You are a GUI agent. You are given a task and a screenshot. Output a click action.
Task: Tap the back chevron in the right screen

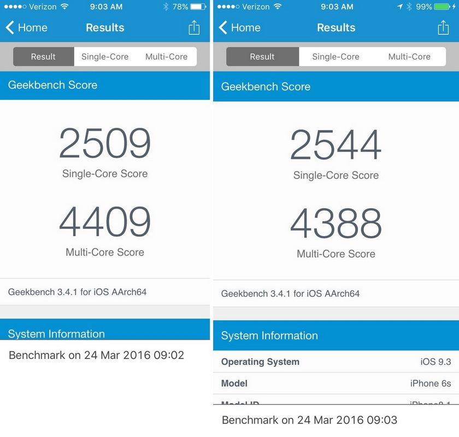(x=223, y=27)
